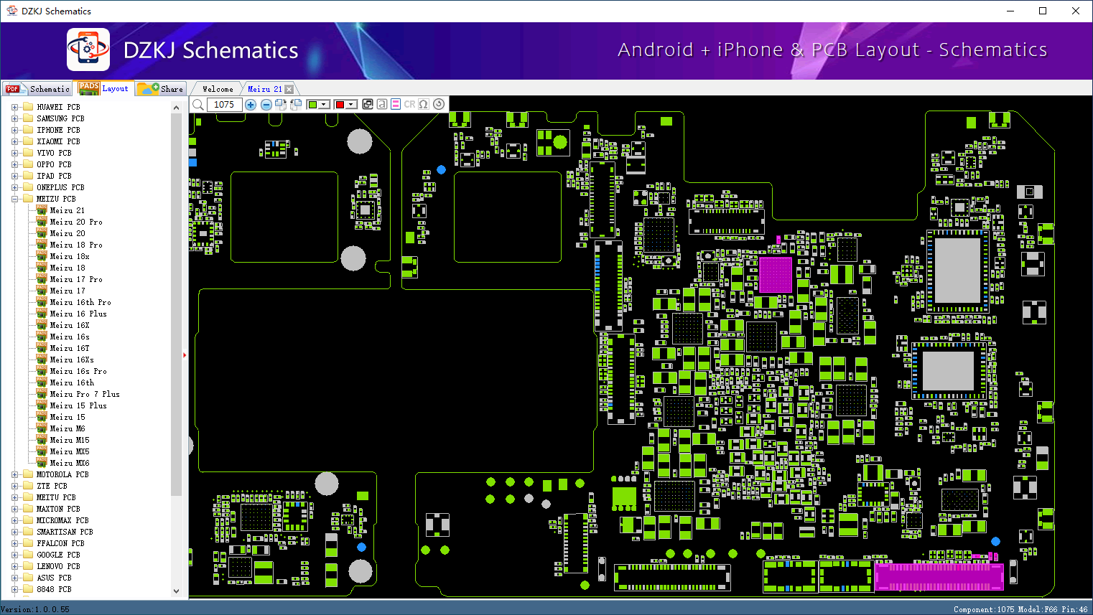Screen dimensions: 1093x615
Task: Click the file icon beside Meizu 15
Action: coord(42,417)
